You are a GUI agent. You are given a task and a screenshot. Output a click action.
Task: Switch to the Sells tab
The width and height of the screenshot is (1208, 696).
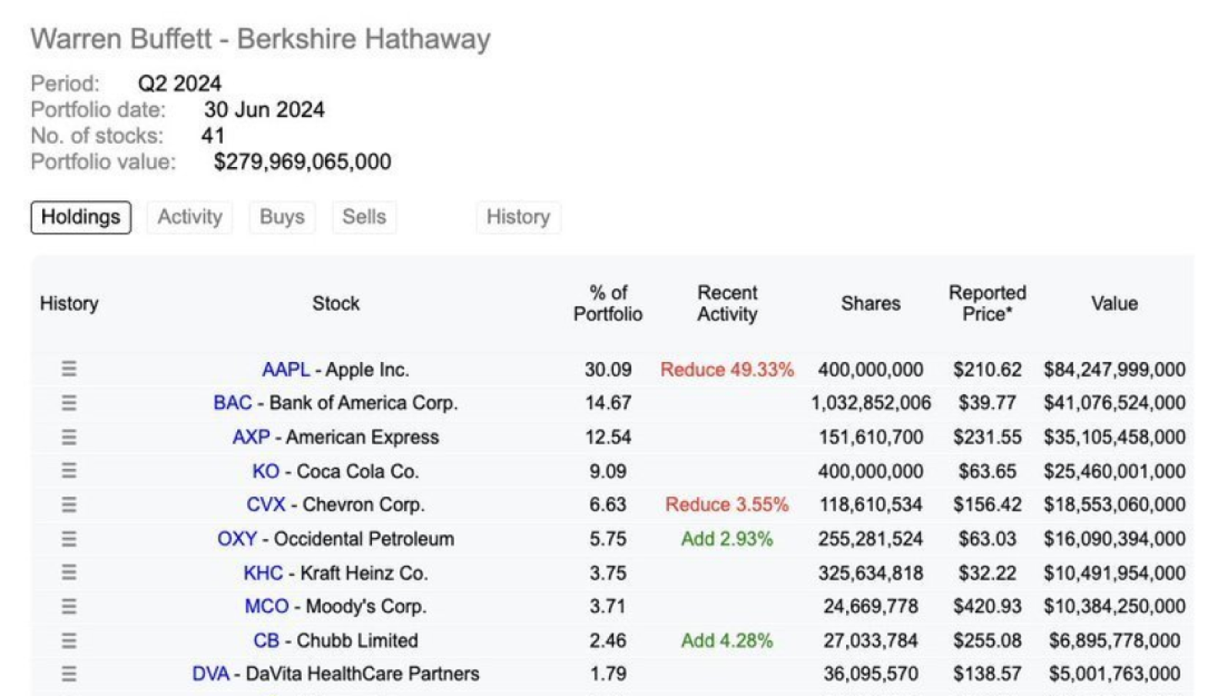pyautogui.click(x=364, y=217)
